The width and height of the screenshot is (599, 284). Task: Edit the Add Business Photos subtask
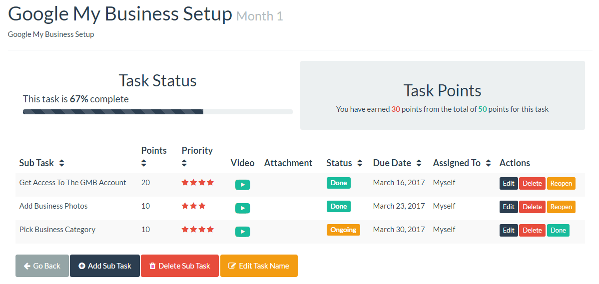point(509,207)
